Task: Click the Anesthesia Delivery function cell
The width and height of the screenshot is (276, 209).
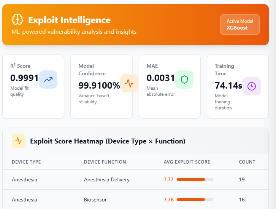Action: pos(107,179)
